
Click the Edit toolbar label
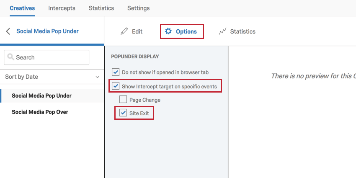pos(137,31)
